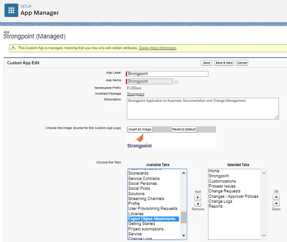Move selected tab Up with arrow
This screenshot has width=287, height=242.
click(x=276, y=197)
